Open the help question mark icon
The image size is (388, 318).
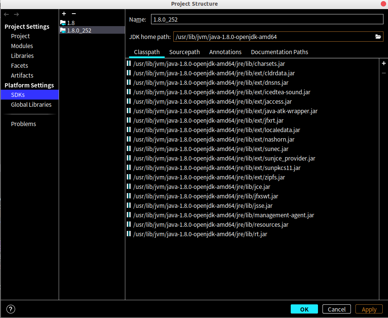coord(11,309)
